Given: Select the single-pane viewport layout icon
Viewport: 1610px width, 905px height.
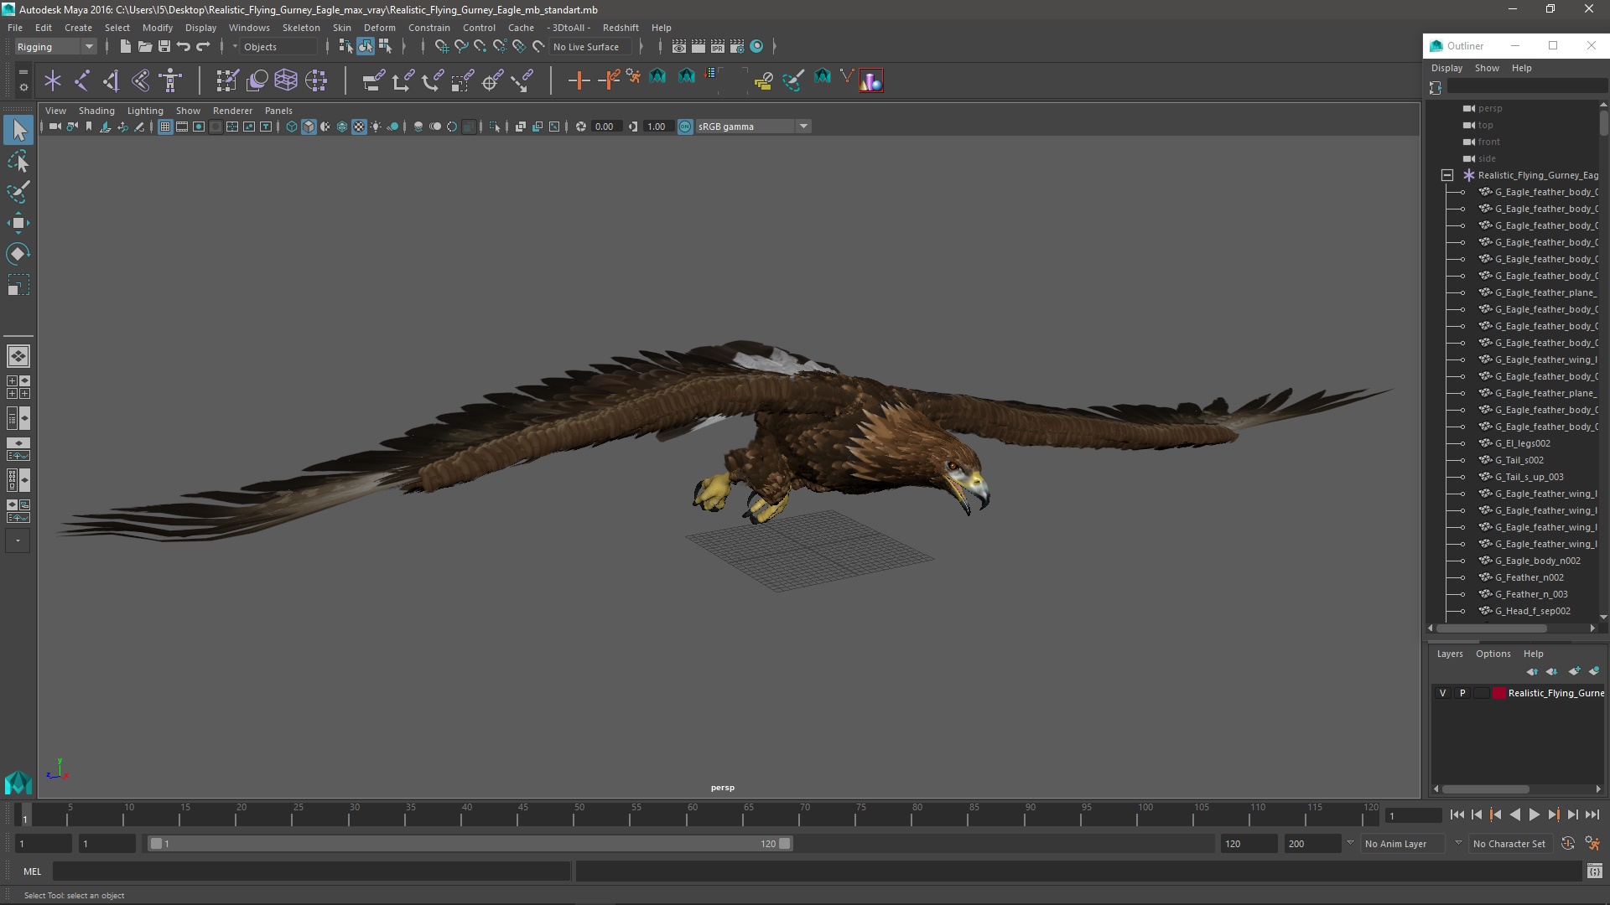Looking at the screenshot, I should 18,356.
